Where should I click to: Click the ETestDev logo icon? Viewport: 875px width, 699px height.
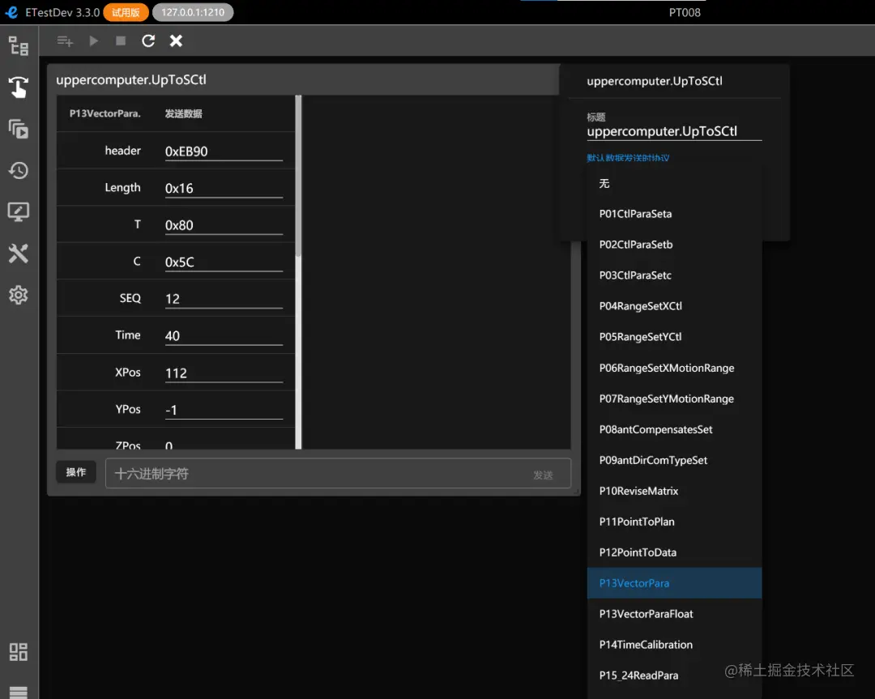click(x=11, y=11)
